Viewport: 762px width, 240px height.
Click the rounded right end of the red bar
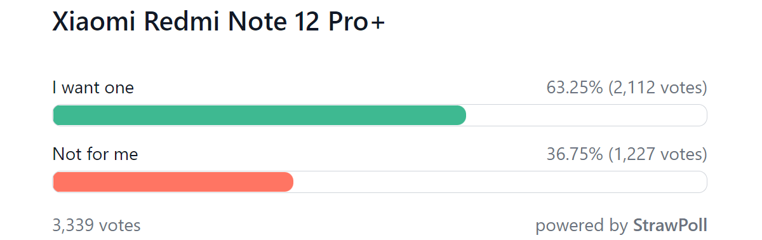[x=288, y=182]
